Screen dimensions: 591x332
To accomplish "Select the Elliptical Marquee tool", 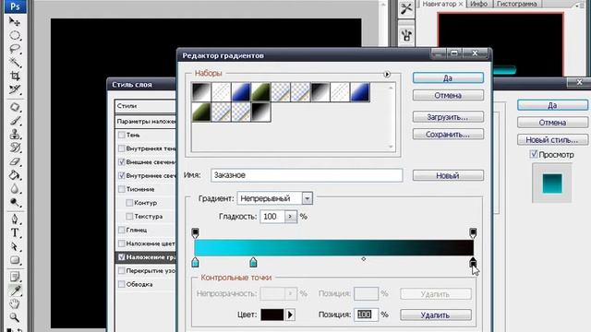I will click(15, 35).
